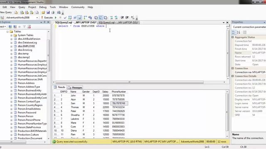The width and height of the screenshot is (266, 149).
Task: Click the Object Explorer connect server icon
Action: tap(10, 26)
